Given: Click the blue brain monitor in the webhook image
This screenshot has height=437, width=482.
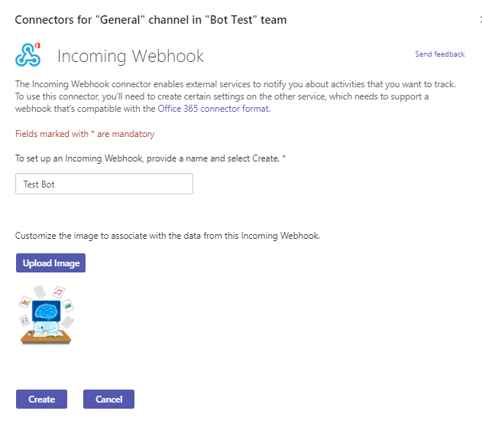Looking at the screenshot, I should (x=46, y=311).
